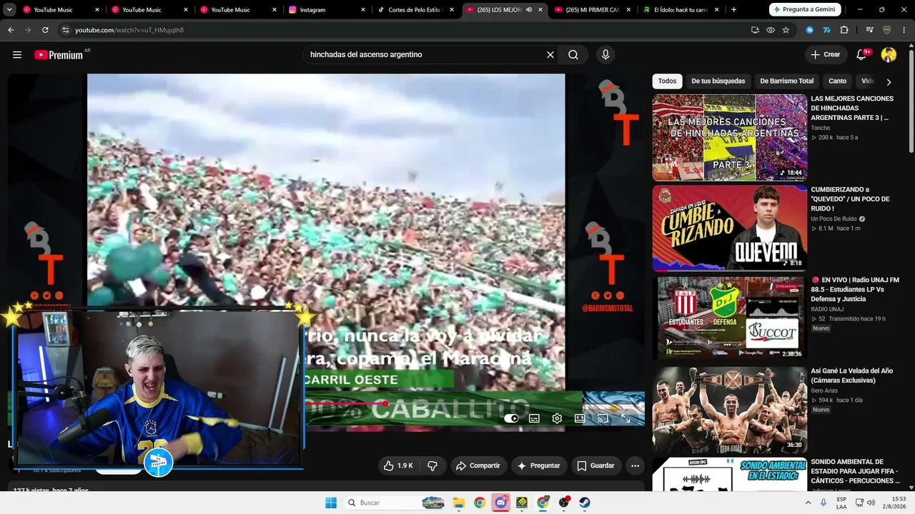Open the account avatar menu

[x=889, y=55]
